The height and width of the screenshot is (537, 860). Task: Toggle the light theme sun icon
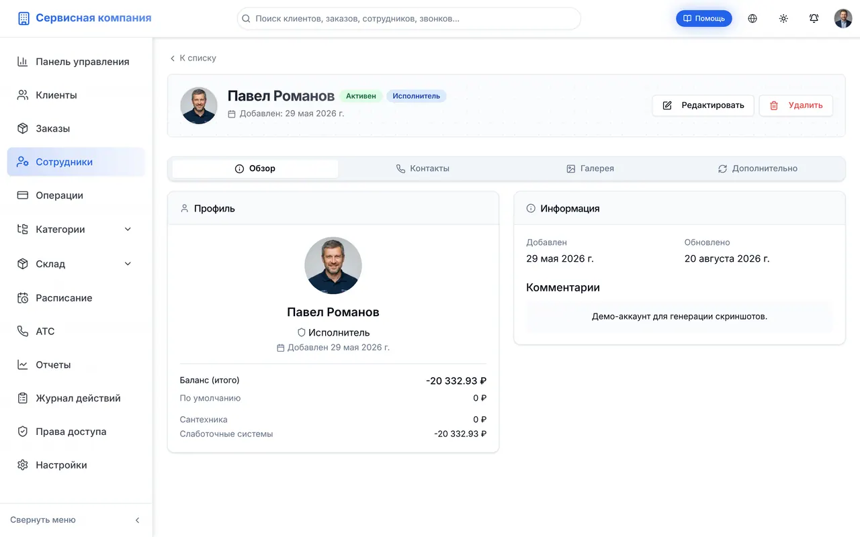[783, 19]
